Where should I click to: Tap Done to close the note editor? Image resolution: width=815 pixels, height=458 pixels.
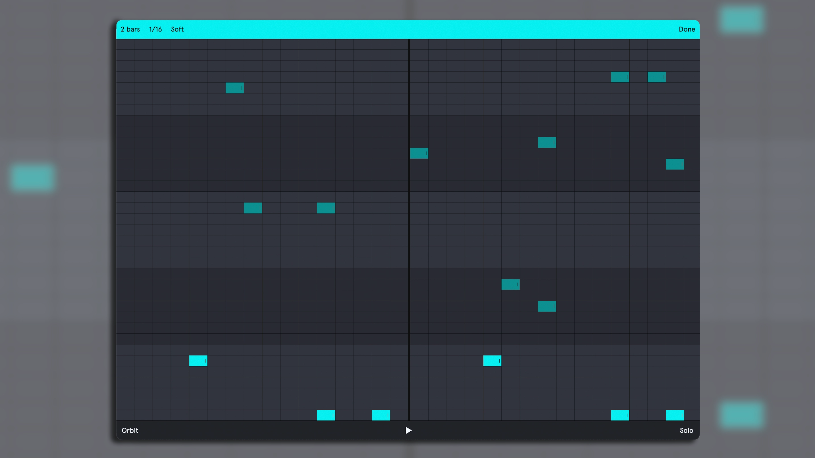[687, 29]
